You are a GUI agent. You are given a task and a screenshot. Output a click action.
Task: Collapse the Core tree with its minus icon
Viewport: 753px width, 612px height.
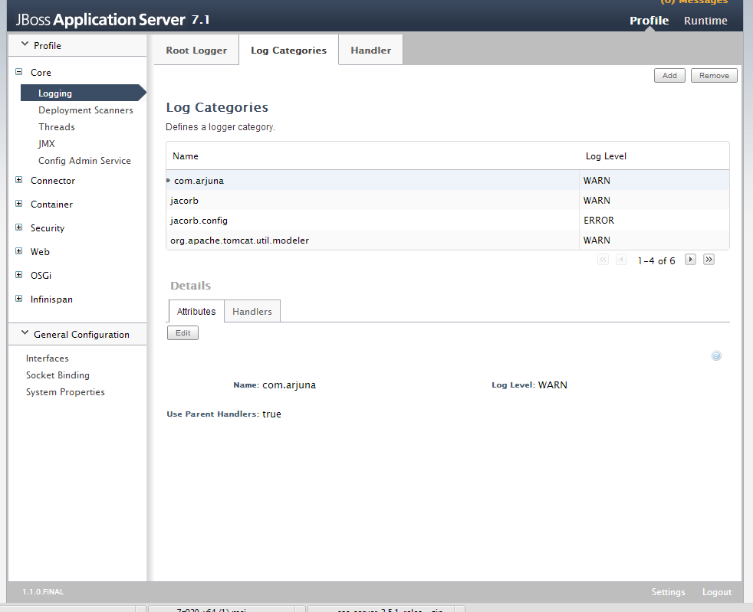coord(18,72)
